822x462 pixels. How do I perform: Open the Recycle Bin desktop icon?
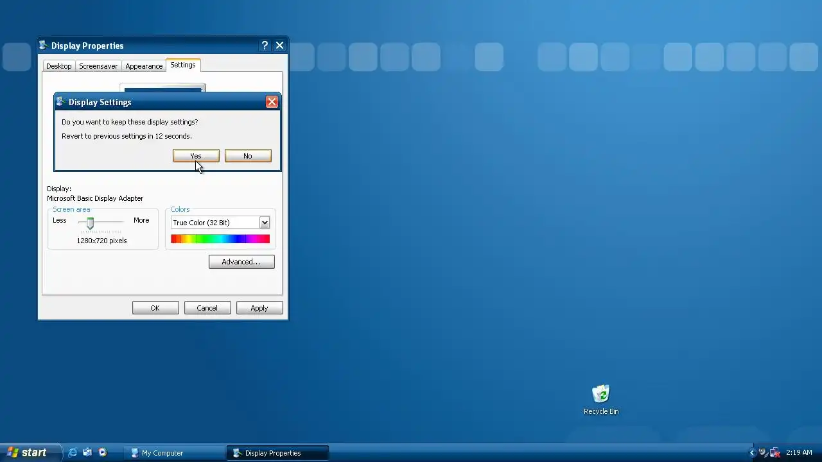[600, 400]
